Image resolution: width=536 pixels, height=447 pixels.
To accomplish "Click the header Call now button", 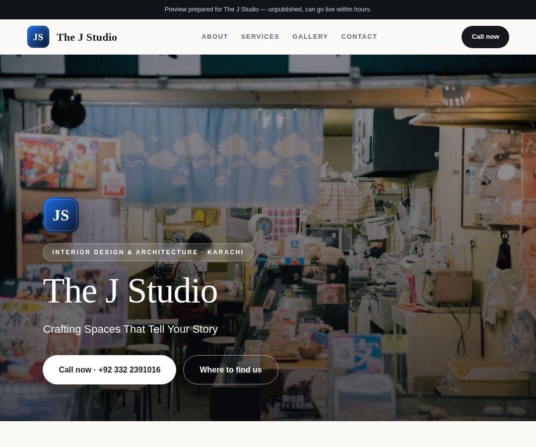I will pyautogui.click(x=485, y=37).
